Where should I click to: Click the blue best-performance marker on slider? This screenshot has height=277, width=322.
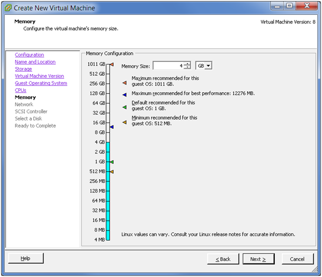point(112,127)
